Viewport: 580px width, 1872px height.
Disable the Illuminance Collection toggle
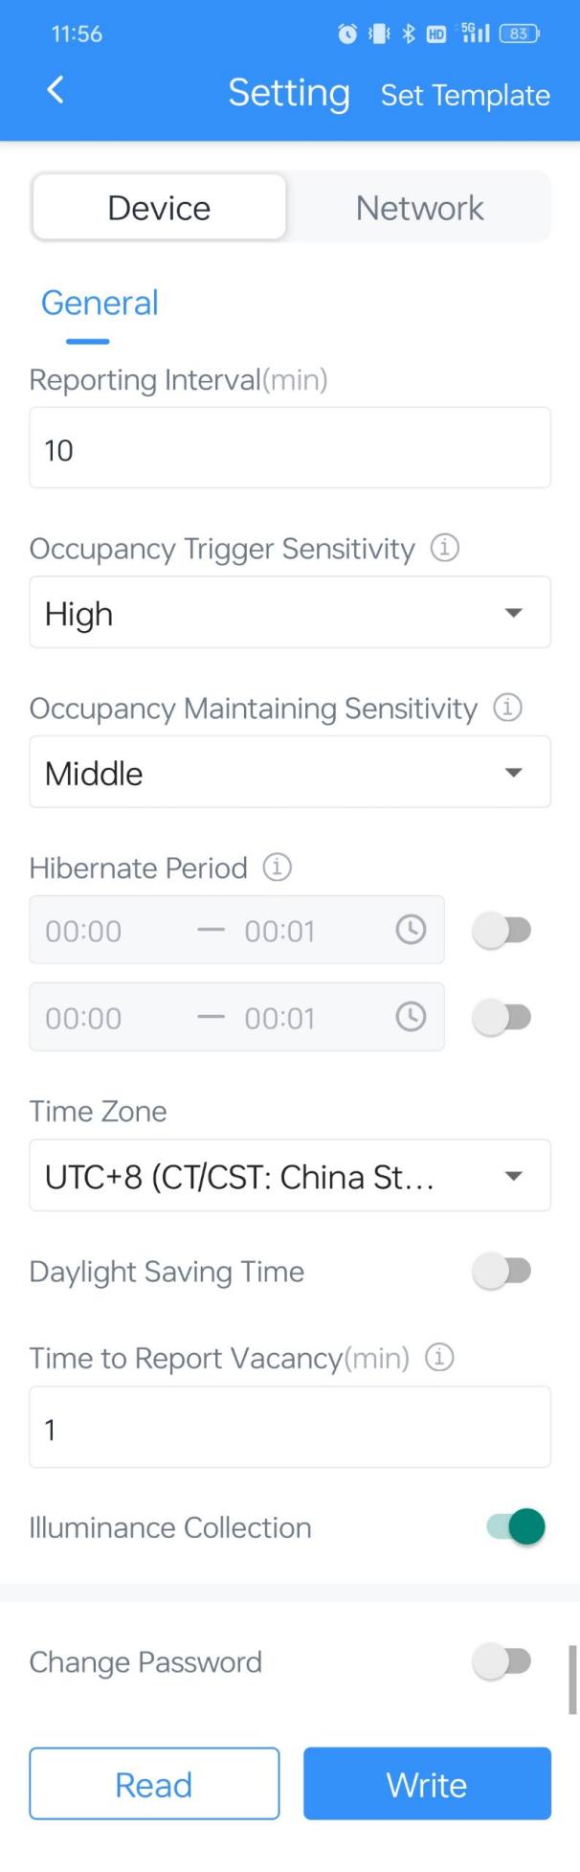pyautogui.click(x=516, y=1526)
